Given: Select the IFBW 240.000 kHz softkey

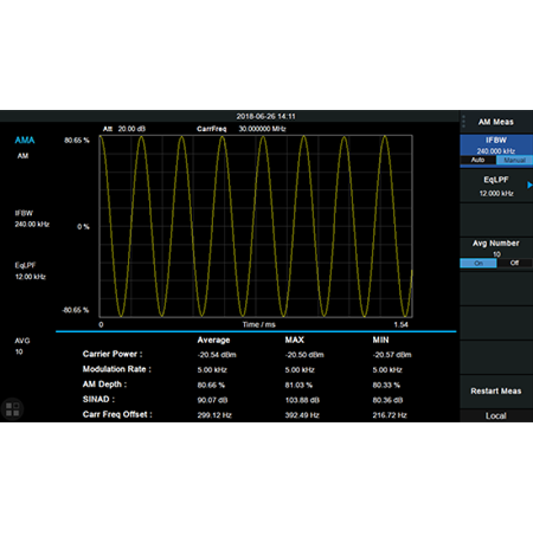Looking at the screenshot, I should (496, 145).
